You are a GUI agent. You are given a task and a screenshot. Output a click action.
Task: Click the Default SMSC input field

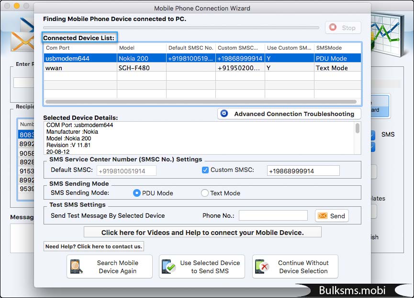click(126, 171)
